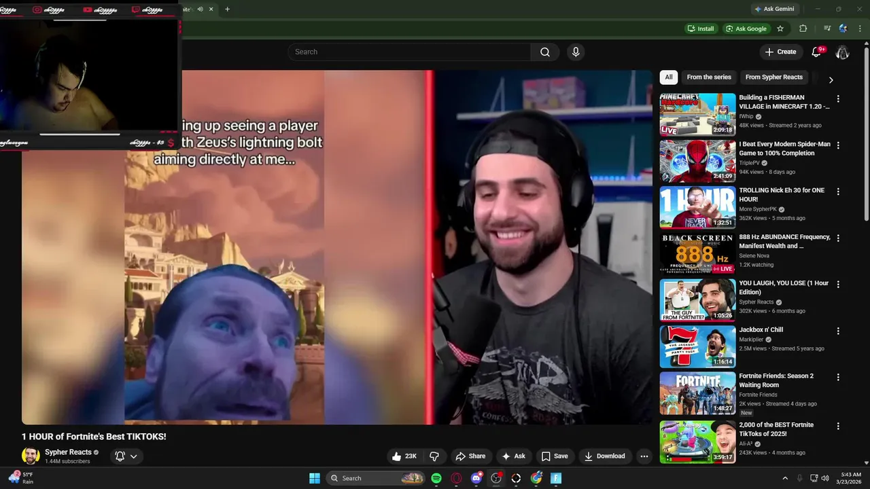Screen dimensions: 870x489
Task: Open Spotify from the taskbar
Action: pyautogui.click(x=436, y=478)
